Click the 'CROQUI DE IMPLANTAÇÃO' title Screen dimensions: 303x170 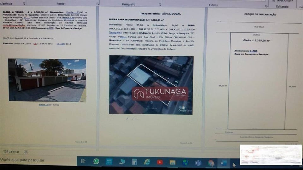(260, 14)
